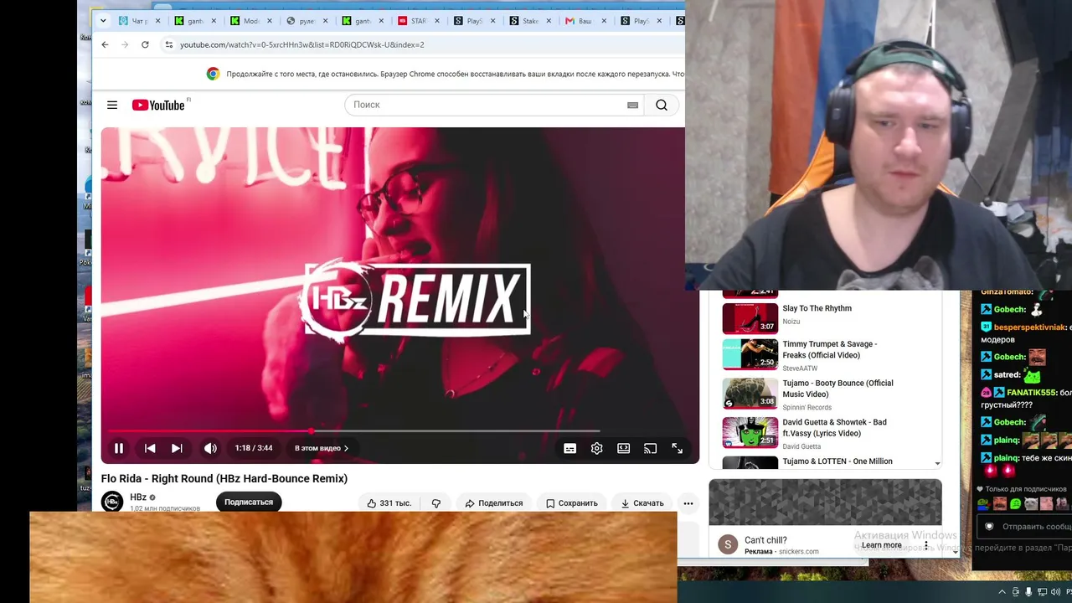Open the volume control in the tray
Screen dimensions: 1072x603
[1054, 592]
